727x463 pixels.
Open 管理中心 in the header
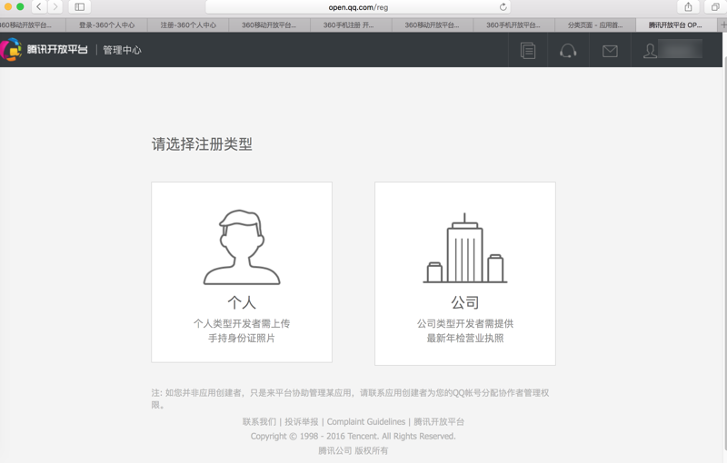pyautogui.click(x=122, y=50)
